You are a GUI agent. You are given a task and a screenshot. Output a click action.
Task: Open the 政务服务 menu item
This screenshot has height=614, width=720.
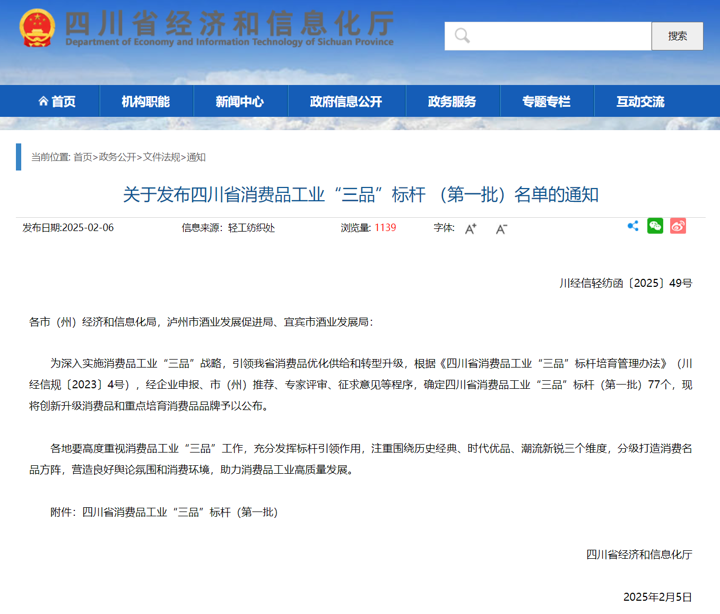452,101
